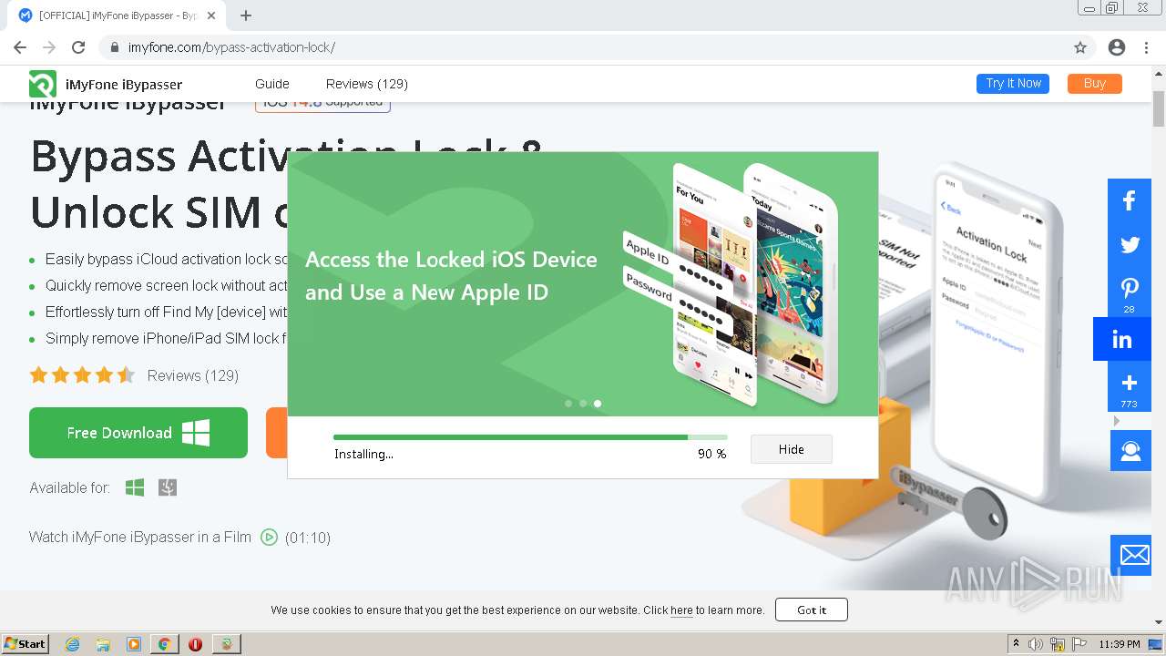Viewport: 1166px width, 656px height.
Task: Click the installer slide banner image
Action: (583, 284)
